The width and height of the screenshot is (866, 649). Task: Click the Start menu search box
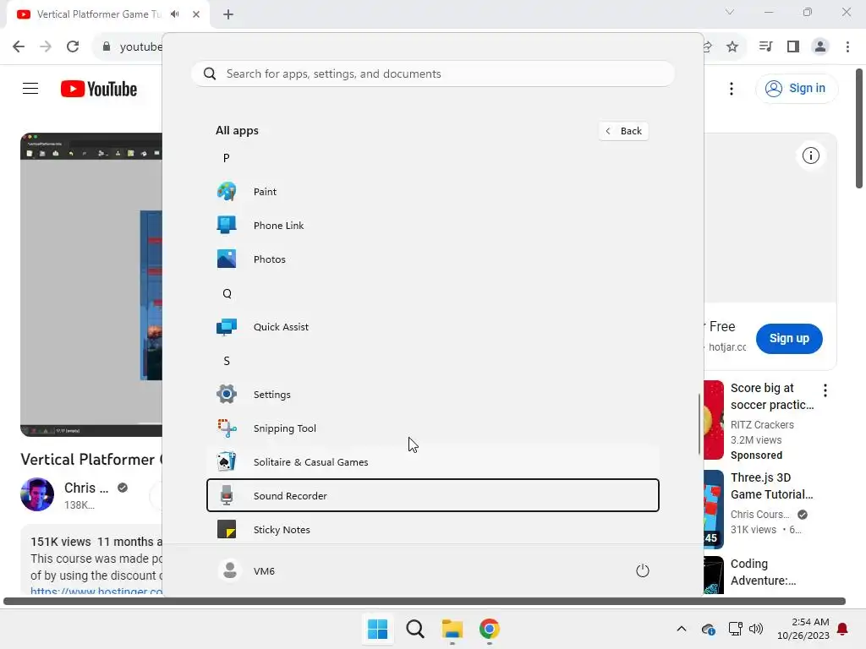point(432,74)
